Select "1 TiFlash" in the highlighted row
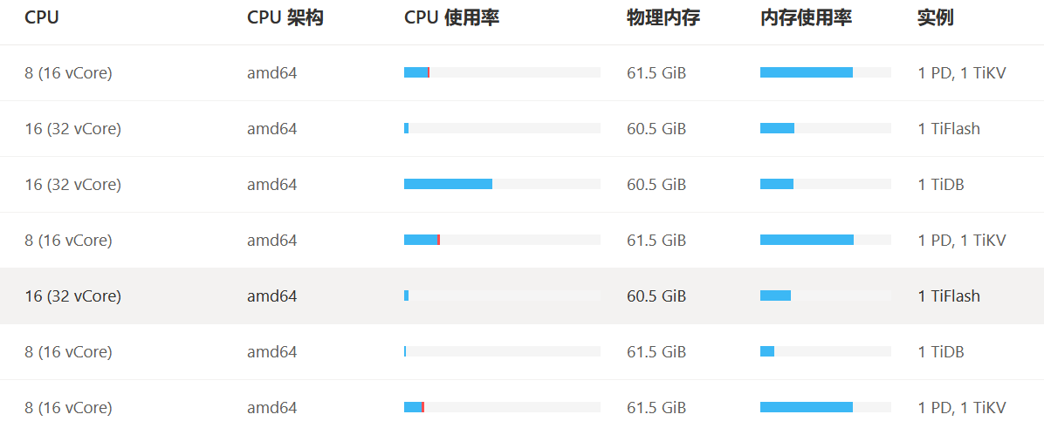The image size is (1044, 428). (x=949, y=296)
